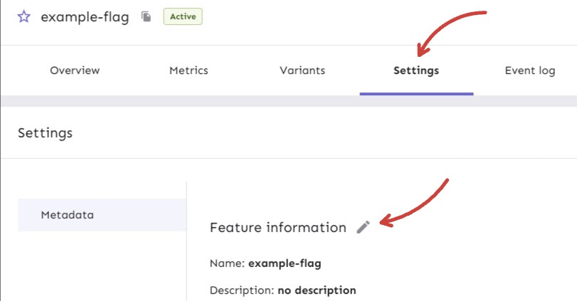Click the "Name:" field label
The height and width of the screenshot is (301, 577).
click(x=227, y=263)
